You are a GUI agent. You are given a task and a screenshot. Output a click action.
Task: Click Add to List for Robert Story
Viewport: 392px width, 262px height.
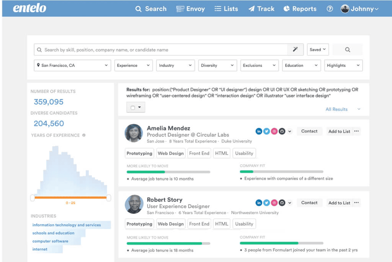(x=339, y=203)
